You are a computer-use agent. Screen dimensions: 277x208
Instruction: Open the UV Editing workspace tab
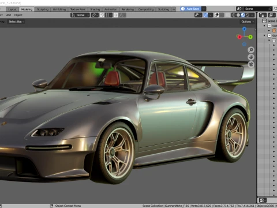59,9
